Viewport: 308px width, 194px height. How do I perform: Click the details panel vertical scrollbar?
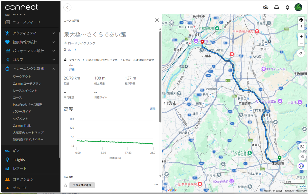160,76
